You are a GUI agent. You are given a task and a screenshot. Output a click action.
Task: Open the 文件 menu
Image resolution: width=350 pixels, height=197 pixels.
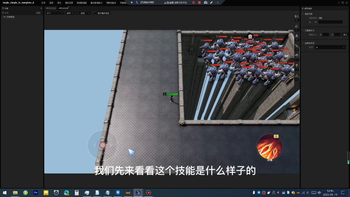[x=43, y=3]
